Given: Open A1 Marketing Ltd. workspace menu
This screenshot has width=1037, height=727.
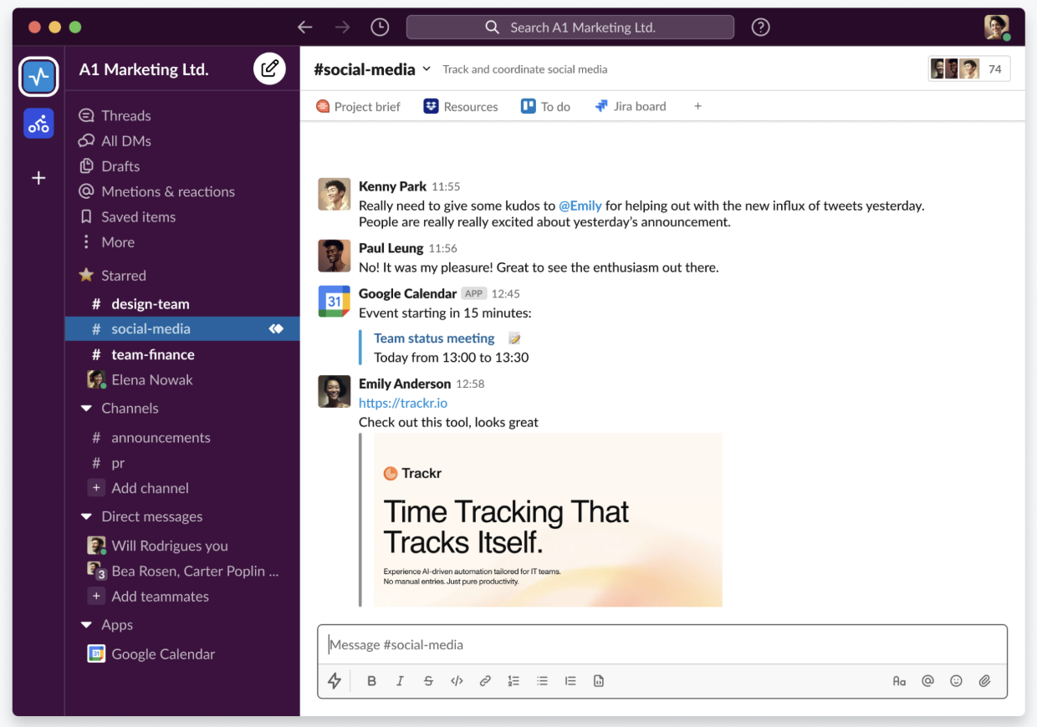Looking at the screenshot, I should (144, 69).
